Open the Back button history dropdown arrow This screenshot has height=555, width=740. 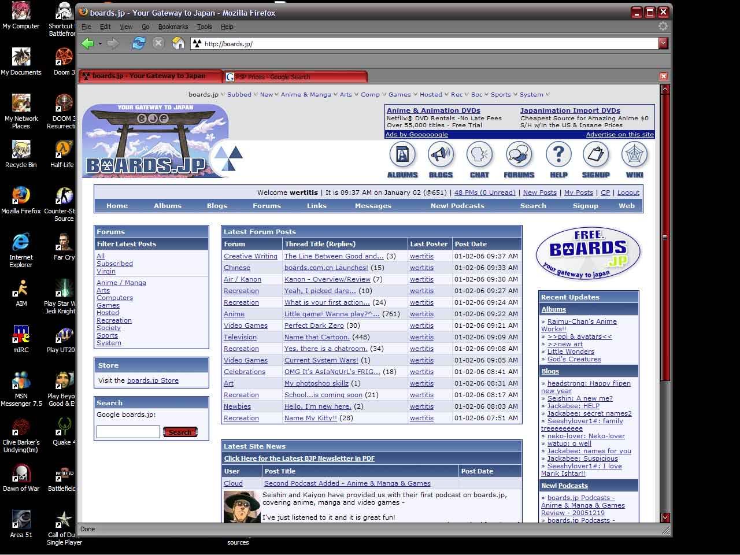(100, 43)
